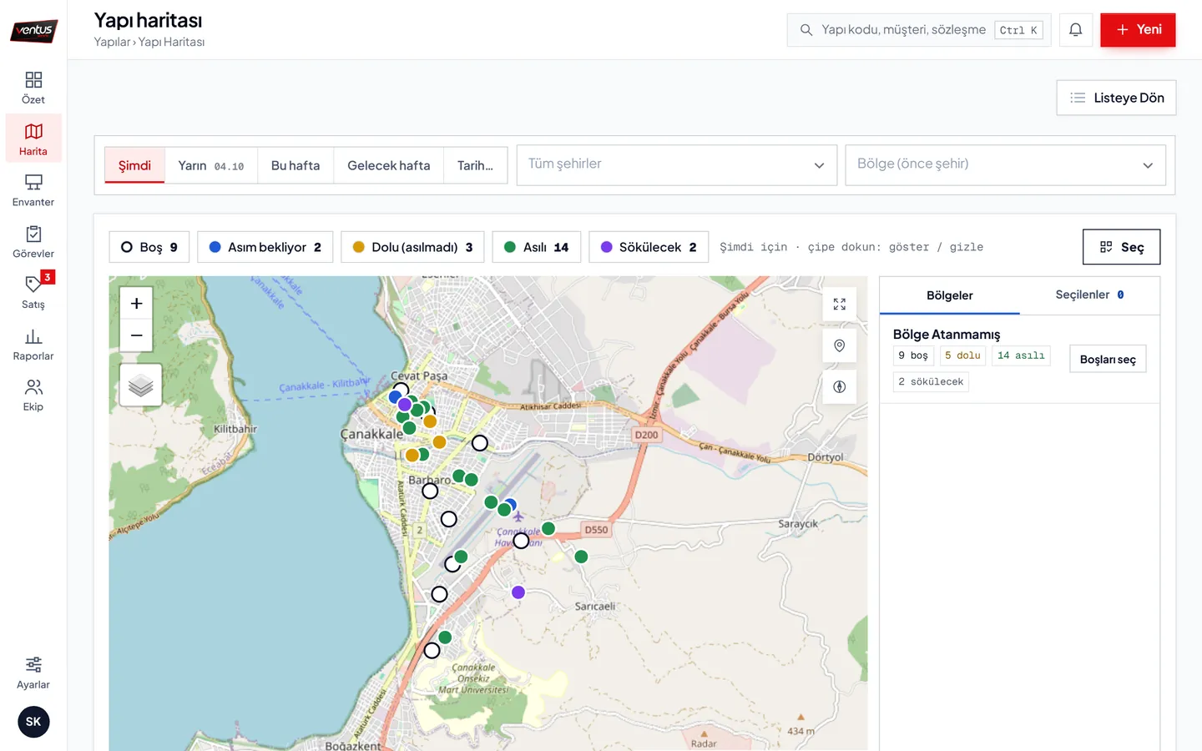This screenshot has width=1202, height=751.
Task: Open the Özet dashboard in sidebar
Action: pyautogui.click(x=33, y=88)
